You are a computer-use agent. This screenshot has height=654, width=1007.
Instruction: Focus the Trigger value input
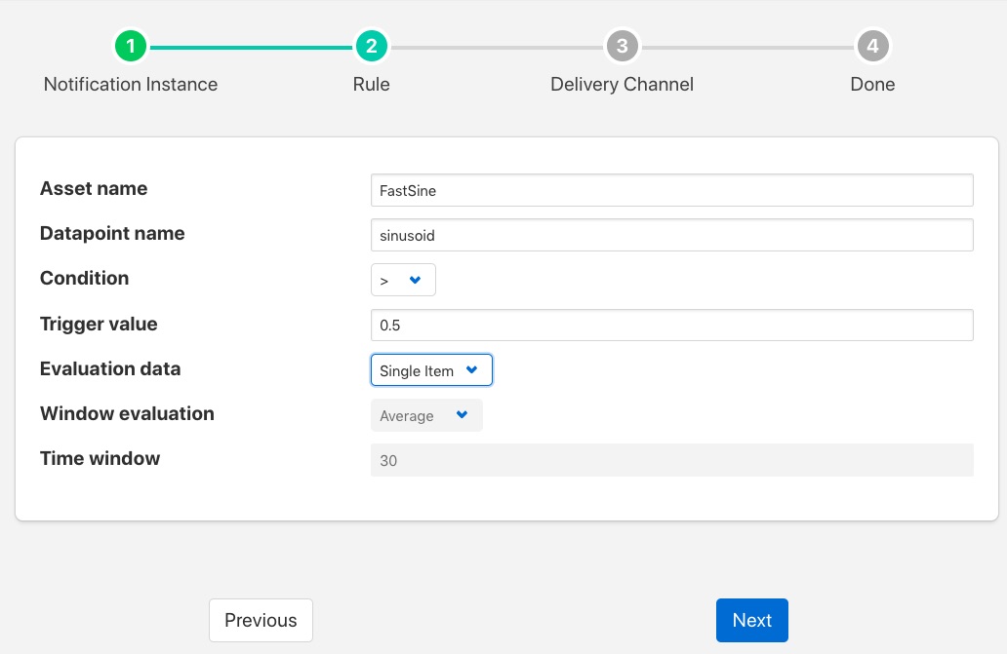[671, 326]
